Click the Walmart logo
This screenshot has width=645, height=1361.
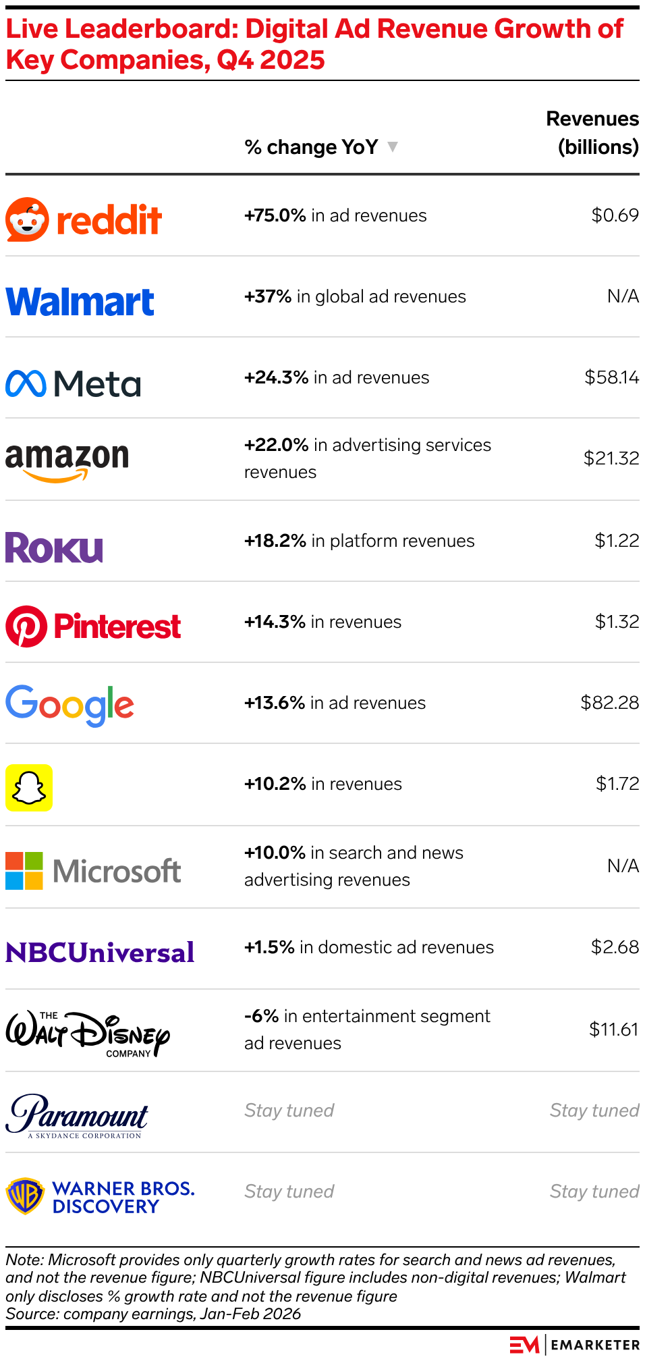click(x=80, y=302)
